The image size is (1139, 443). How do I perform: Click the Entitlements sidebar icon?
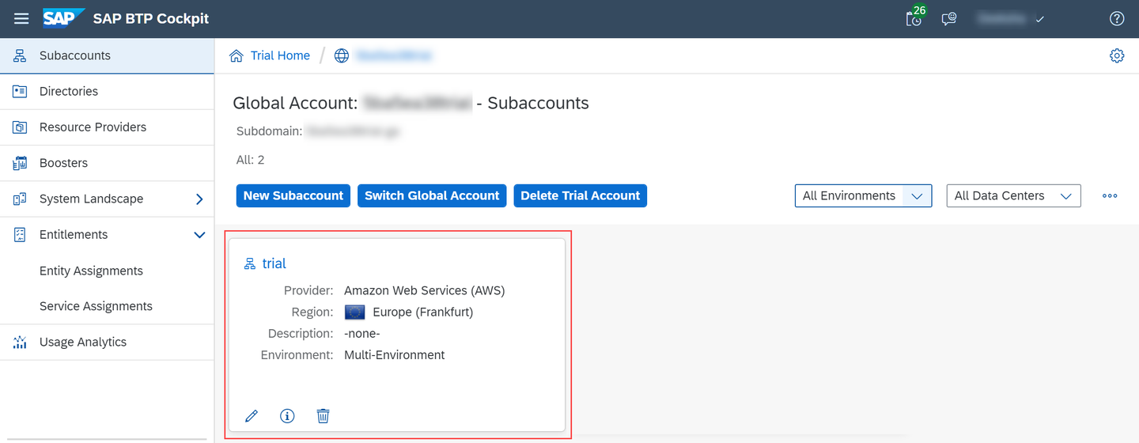tap(20, 234)
